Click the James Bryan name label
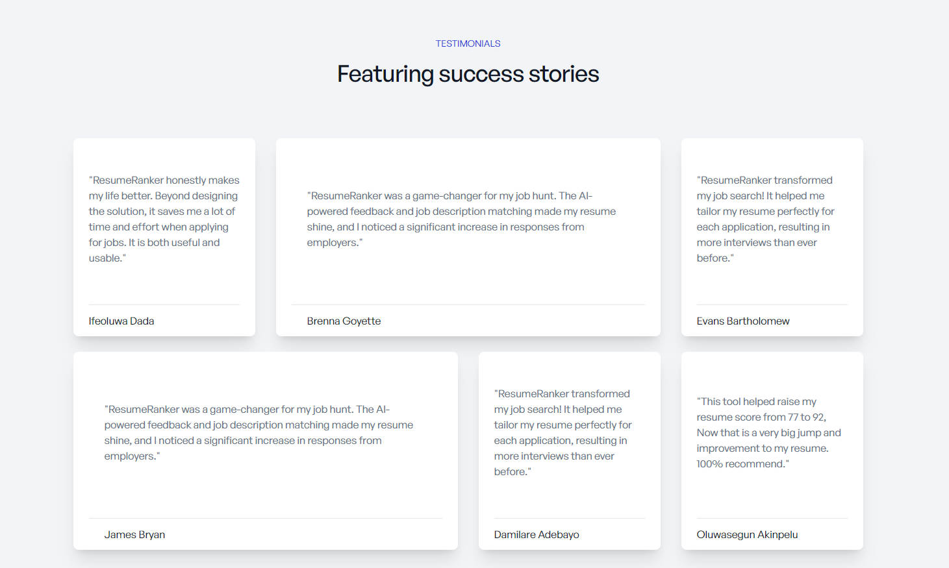 [x=134, y=534]
